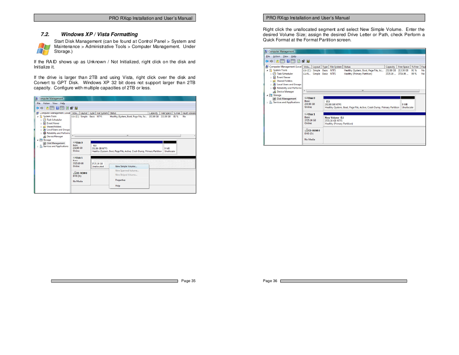The height and width of the screenshot is (355, 459).
Task: Click the % Free column header on page 36
Action: [415, 67]
